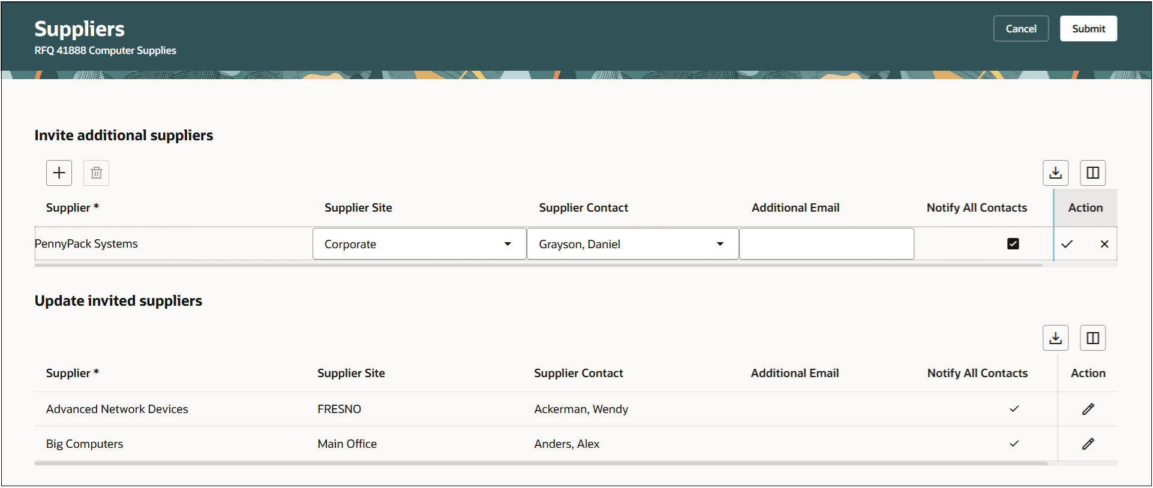Click Additional Email header in Update invited table
The height and width of the screenshot is (488, 1153).
[795, 373]
